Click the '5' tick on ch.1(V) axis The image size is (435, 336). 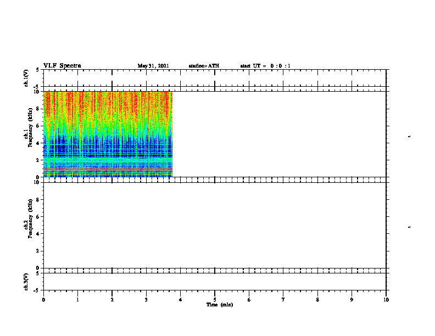(x=38, y=70)
